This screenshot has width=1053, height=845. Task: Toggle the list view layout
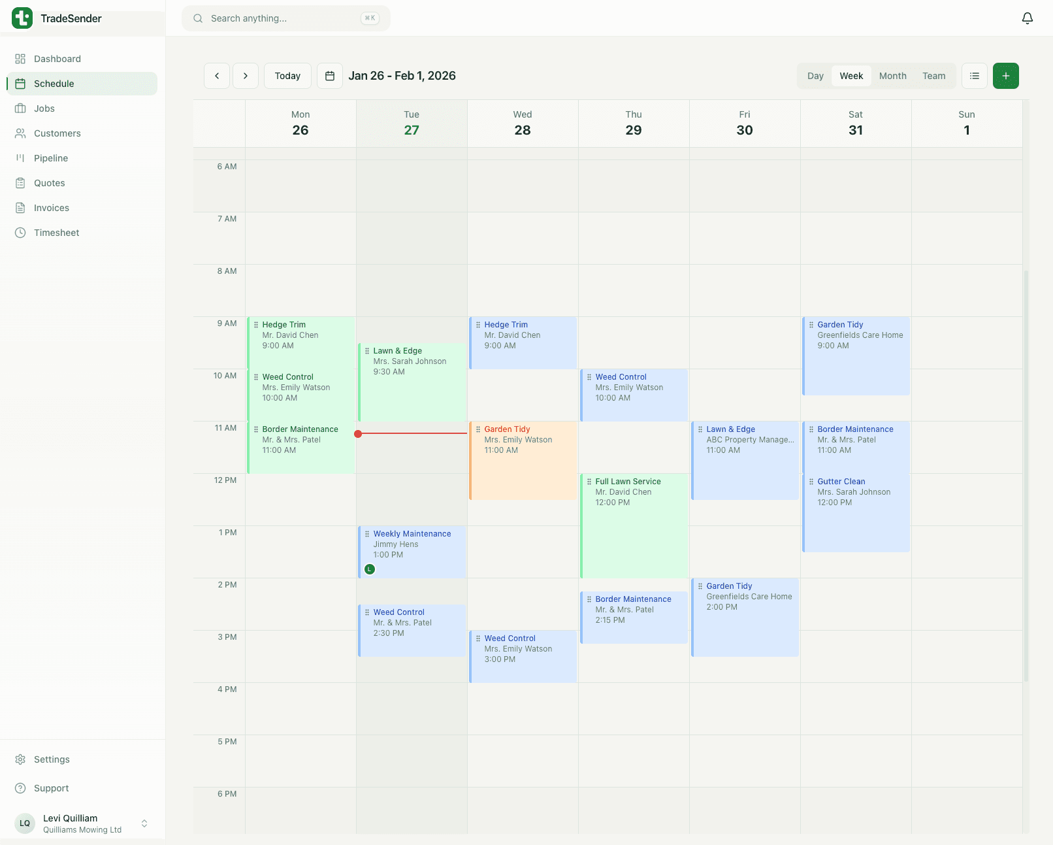[974, 75]
